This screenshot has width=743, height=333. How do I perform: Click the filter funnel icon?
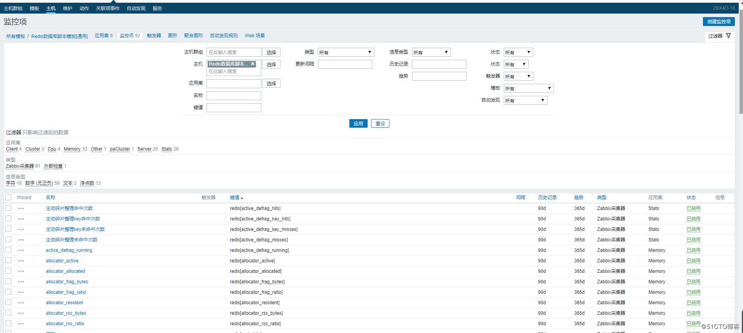click(x=728, y=36)
